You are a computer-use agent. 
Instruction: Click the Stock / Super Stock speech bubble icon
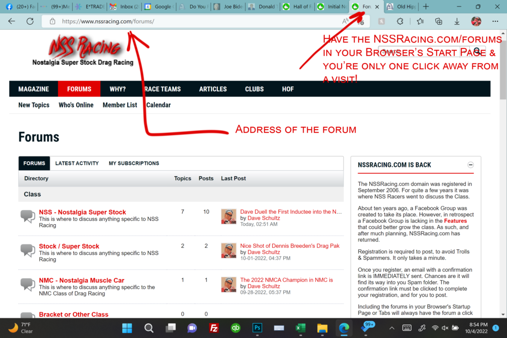(x=28, y=250)
